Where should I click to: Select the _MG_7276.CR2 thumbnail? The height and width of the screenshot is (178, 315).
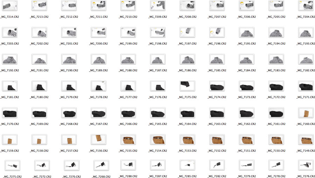[x=306, y=165]
